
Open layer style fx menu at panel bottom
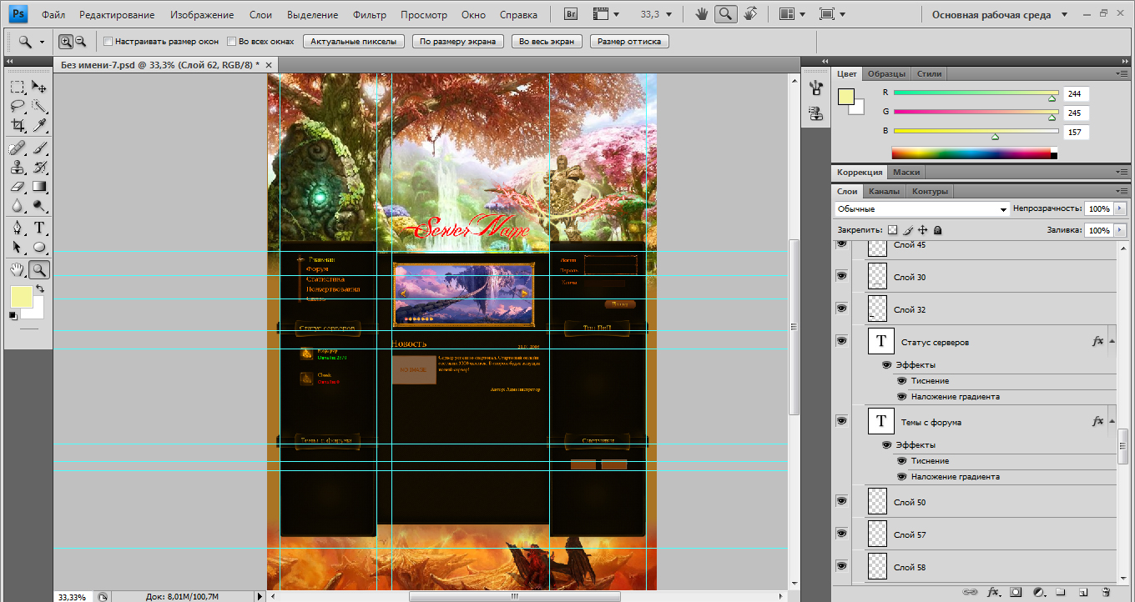(993, 592)
